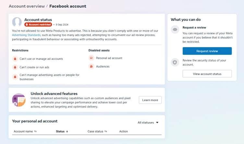Viewport: 244px width, 144px height.
Task: Click the Action column header
Action: [x=123, y=131]
